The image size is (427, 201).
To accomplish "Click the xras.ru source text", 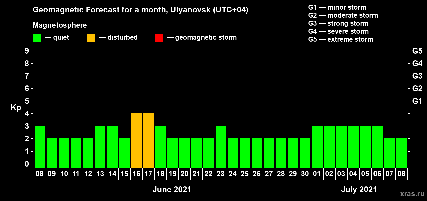I will point(412,194).
